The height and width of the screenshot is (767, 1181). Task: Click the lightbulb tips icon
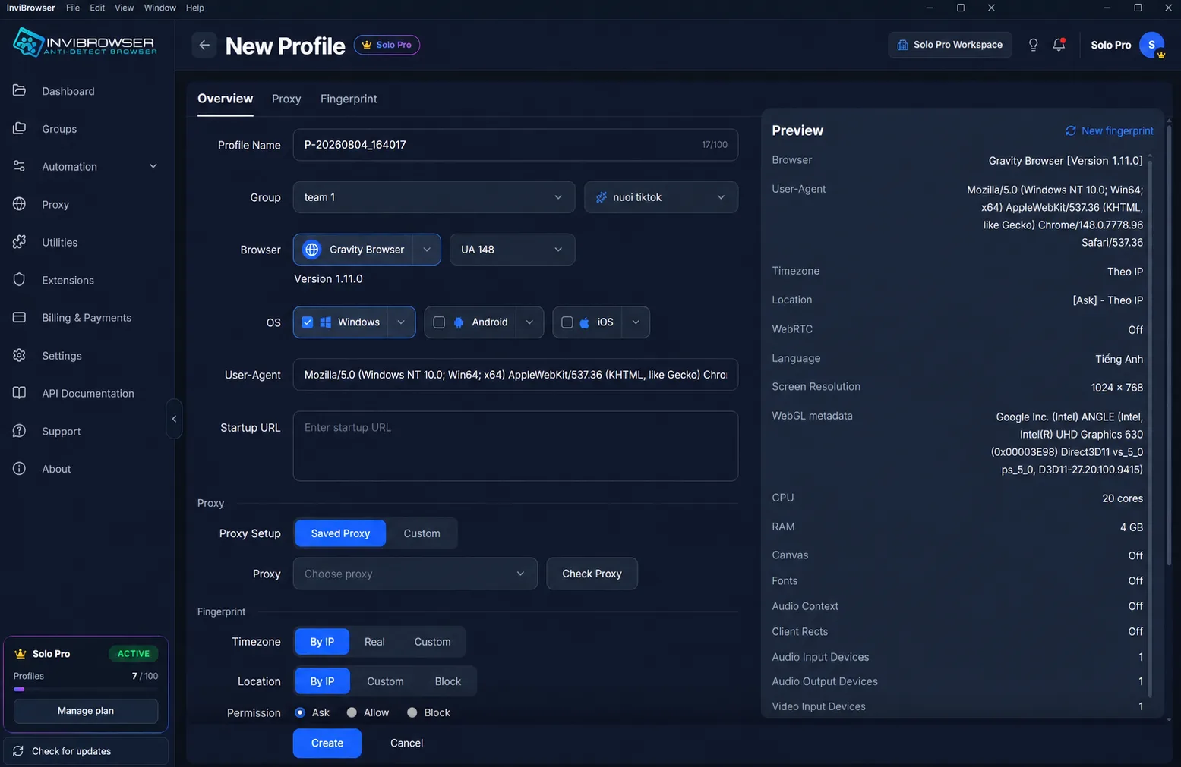pyautogui.click(x=1033, y=45)
